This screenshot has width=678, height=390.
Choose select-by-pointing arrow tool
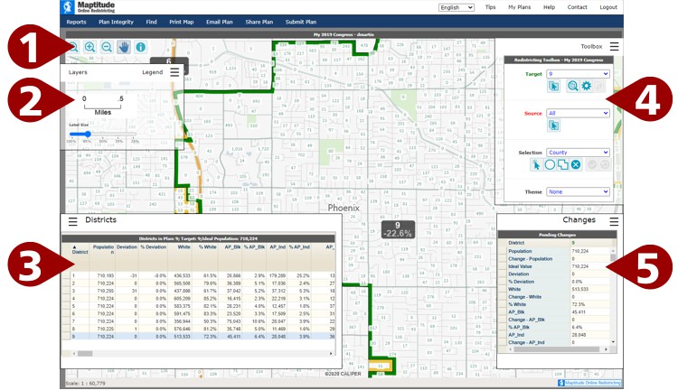click(x=536, y=164)
